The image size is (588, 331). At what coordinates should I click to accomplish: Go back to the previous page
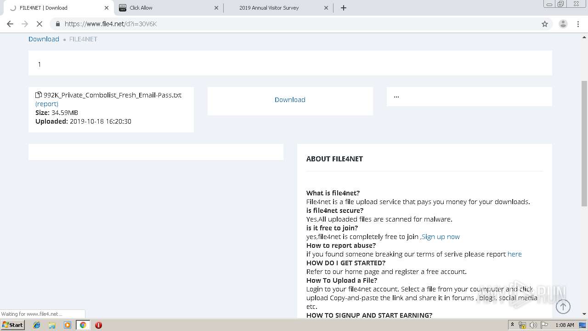pyautogui.click(x=10, y=24)
